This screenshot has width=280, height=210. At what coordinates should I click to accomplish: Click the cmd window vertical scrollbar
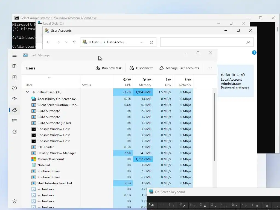[x=277, y=29]
